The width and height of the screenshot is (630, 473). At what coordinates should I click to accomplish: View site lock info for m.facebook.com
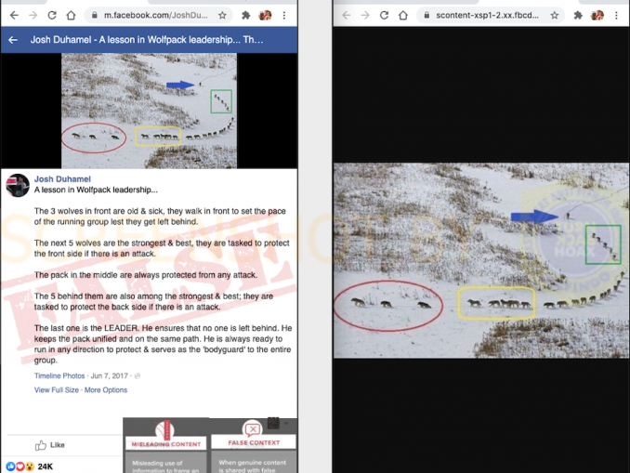(95, 15)
